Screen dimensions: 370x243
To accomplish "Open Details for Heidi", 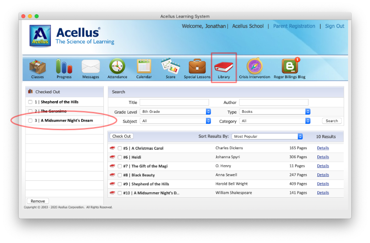I will (x=323, y=157).
